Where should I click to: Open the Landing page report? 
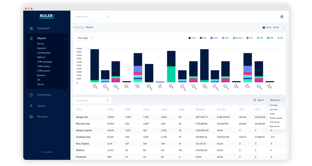(44, 53)
